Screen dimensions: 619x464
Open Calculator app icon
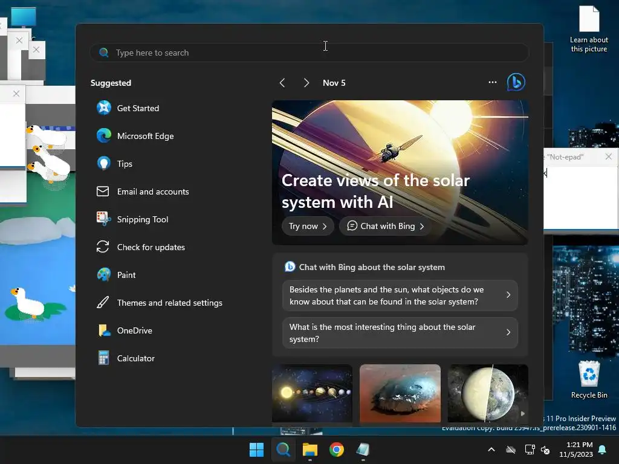[x=103, y=358]
